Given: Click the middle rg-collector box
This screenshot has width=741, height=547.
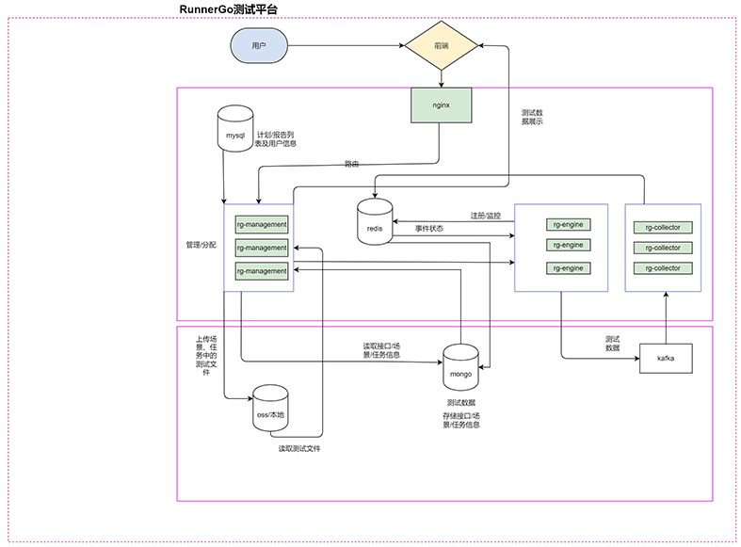Looking at the screenshot, I should click(x=663, y=248).
